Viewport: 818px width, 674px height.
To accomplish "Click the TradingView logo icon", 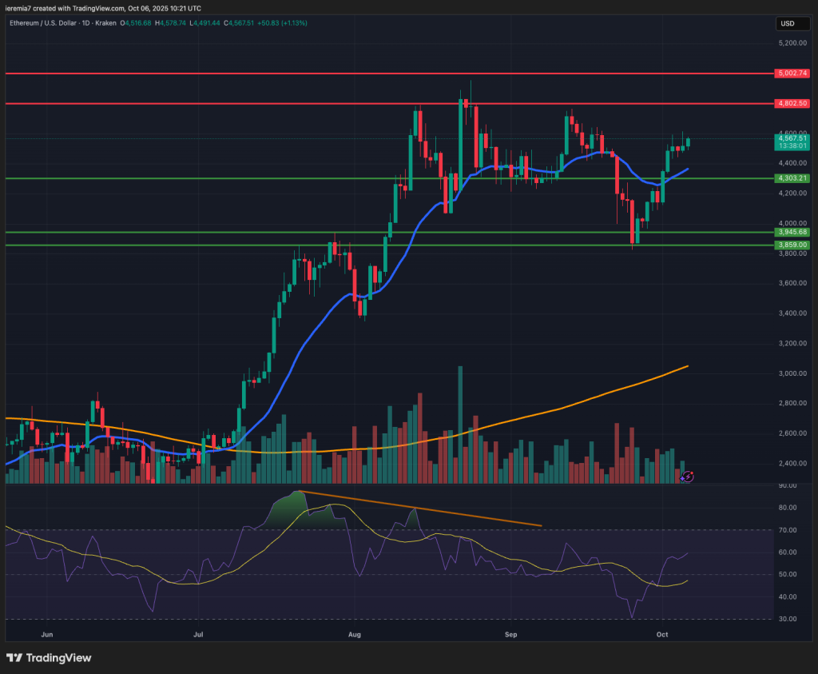I will (14, 657).
